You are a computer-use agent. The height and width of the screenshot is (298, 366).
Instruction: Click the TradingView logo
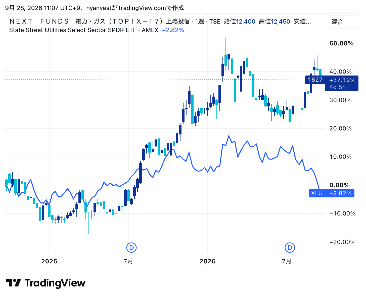tap(45, 283)
